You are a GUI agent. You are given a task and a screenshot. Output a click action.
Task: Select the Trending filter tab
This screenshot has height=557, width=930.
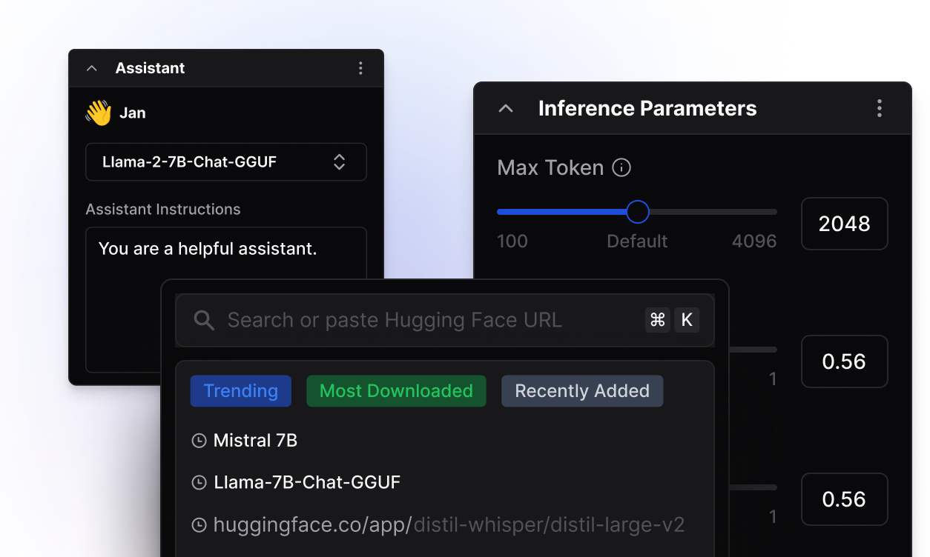pos(240,391)
